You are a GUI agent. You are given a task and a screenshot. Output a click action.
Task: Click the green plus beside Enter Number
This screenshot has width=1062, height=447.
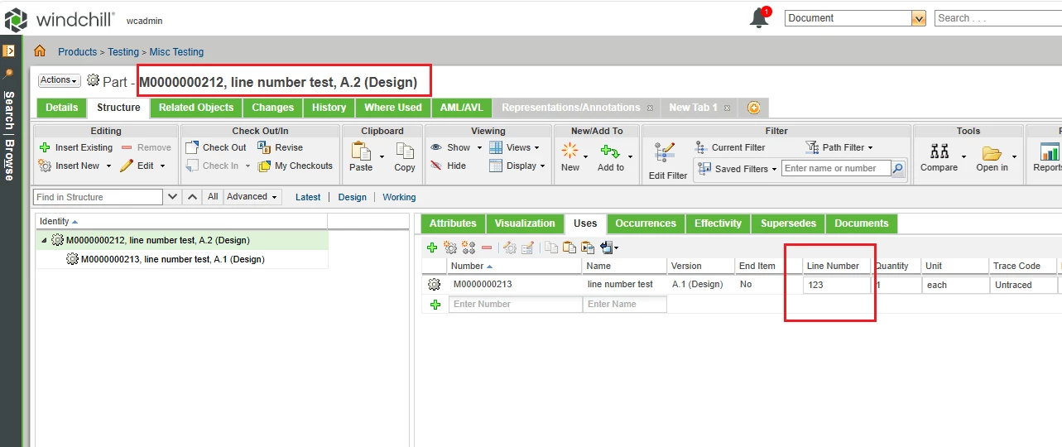tap(435, 305)
